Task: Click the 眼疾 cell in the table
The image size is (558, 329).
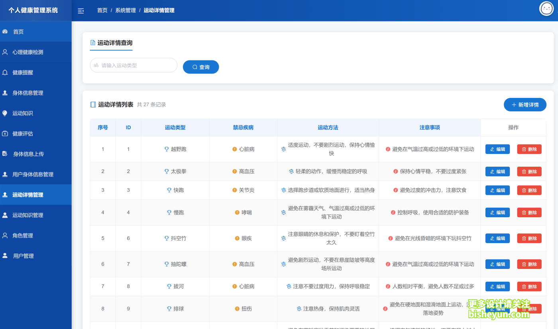Action: 243,238
